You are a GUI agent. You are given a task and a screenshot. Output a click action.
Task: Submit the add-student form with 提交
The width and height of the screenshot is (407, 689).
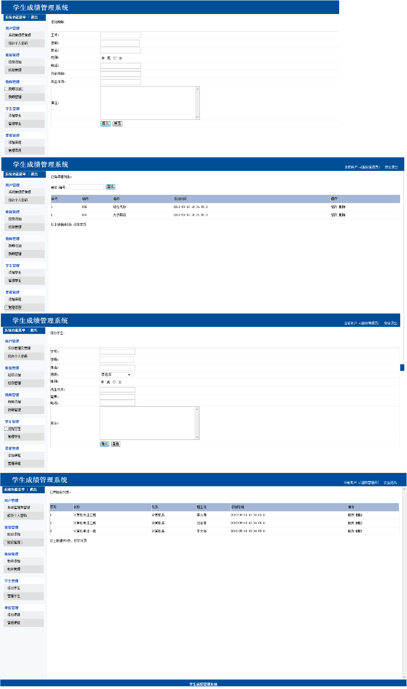tap(104, 444)
